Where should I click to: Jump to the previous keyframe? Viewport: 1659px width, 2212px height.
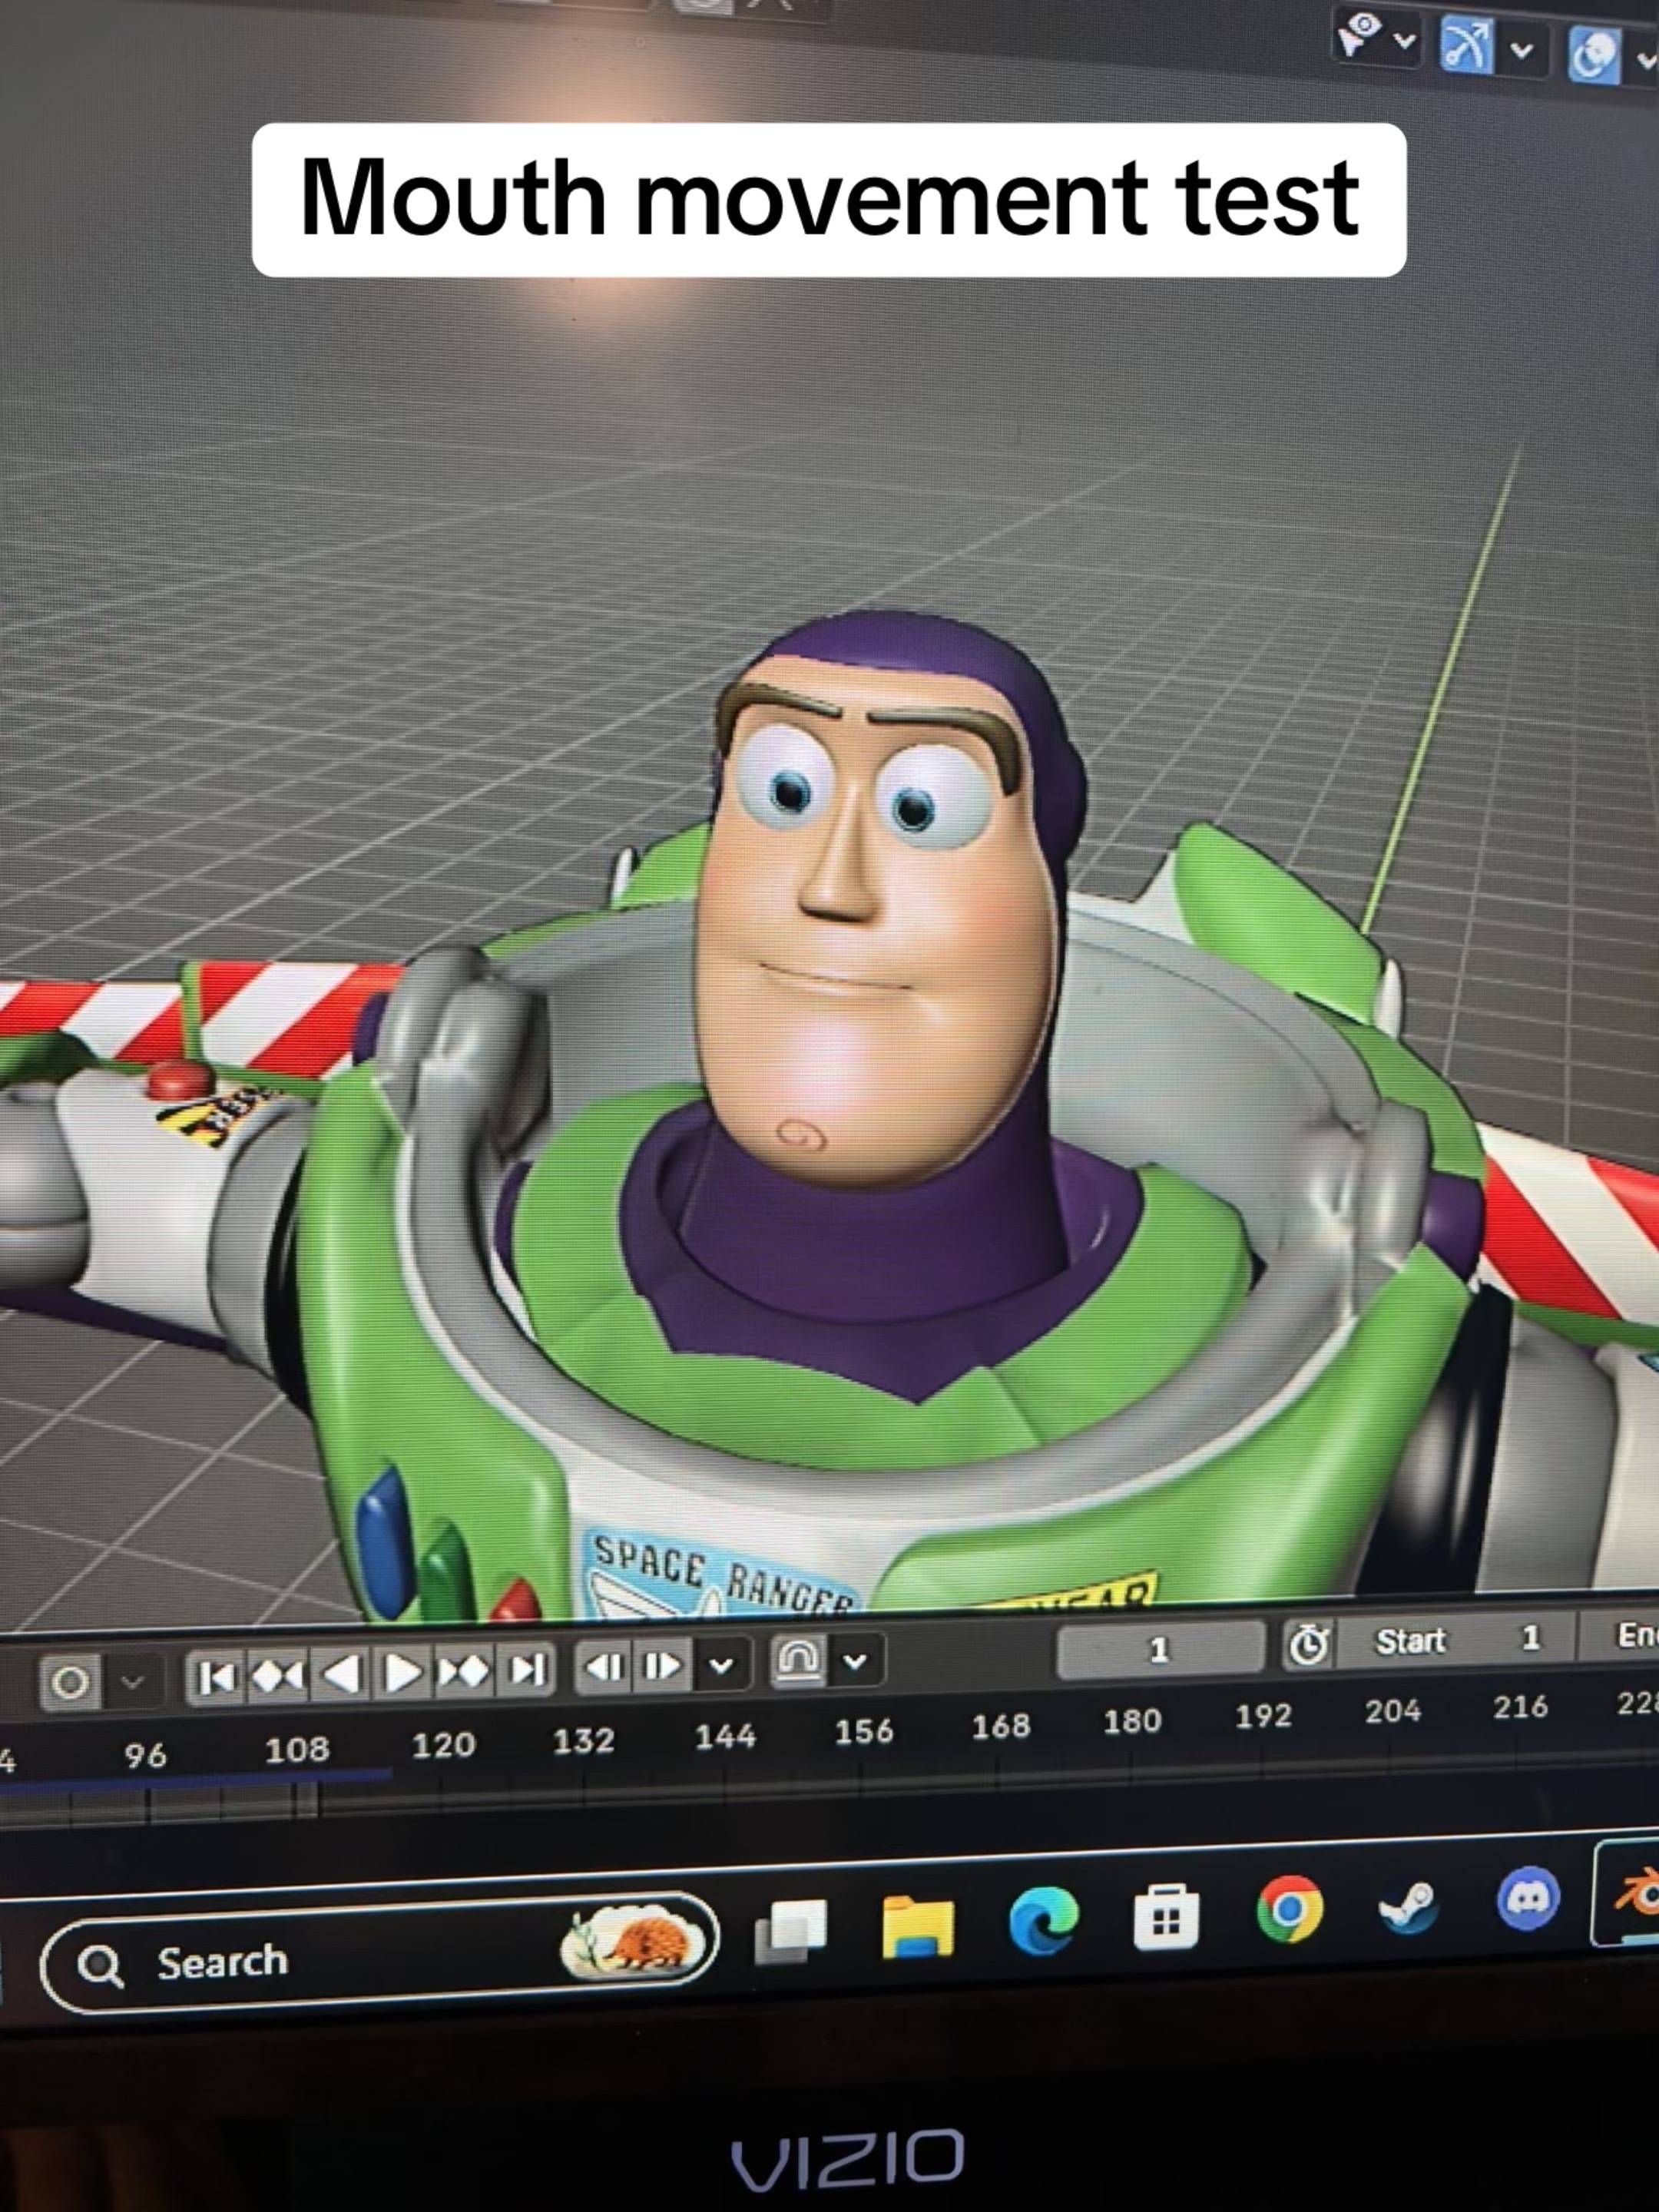click(x=277, y=1675)
